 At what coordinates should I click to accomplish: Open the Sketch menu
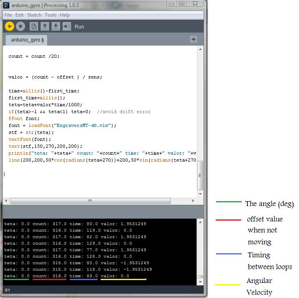[34, 15]
